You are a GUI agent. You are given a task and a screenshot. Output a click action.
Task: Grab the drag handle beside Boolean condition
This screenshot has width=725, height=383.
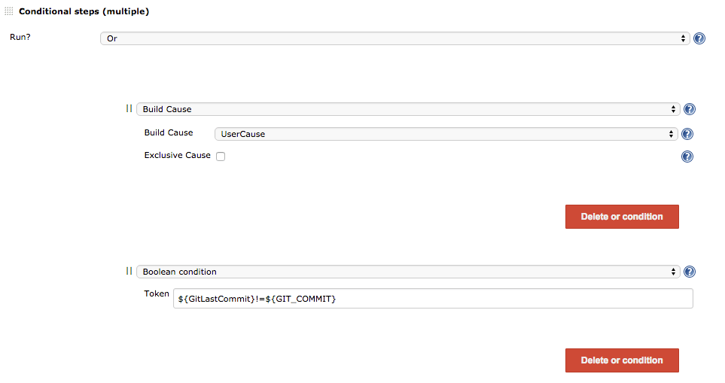click(x=129, y=271)
